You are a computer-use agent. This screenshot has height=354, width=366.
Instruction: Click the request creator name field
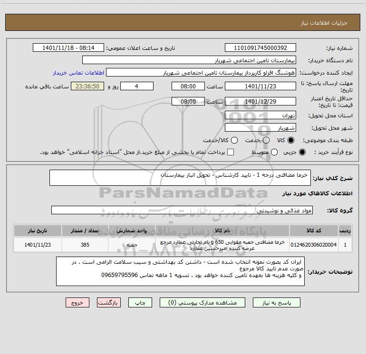pyautogui.click(x=201, y=73)
